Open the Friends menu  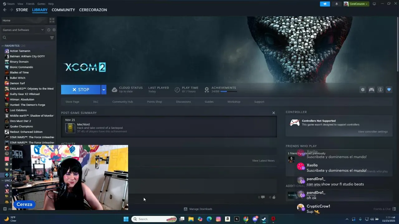pyautogui.click(x=30, y=4)
